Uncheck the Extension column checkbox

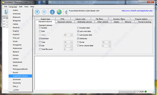click(x=40, y=39)
